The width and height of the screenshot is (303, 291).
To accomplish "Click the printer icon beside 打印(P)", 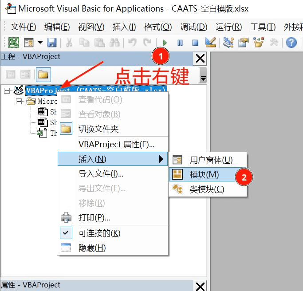I will pyautogui.click(x=66, y=217).
